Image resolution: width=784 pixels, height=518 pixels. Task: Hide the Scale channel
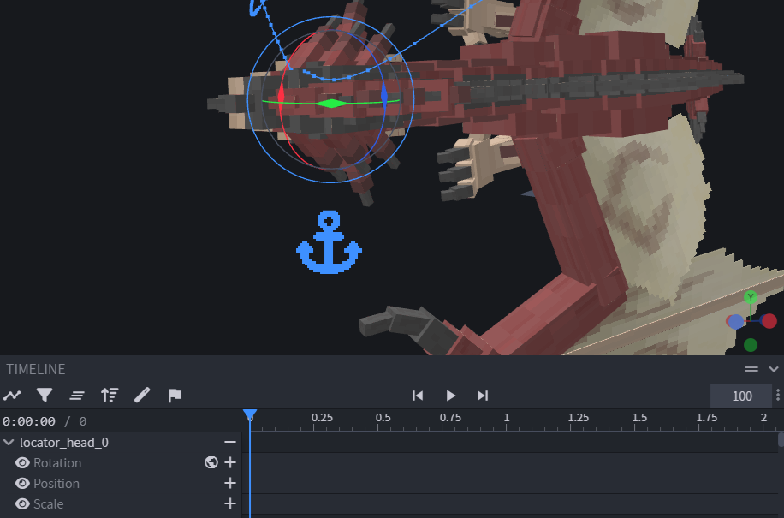click(21, 503)
